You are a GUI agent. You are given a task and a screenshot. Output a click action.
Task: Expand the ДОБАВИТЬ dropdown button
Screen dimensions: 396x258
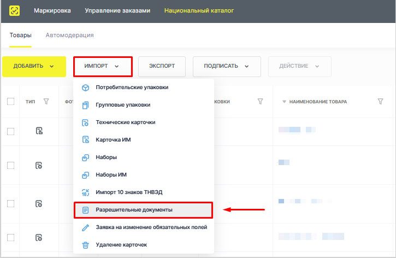(34, 67)
